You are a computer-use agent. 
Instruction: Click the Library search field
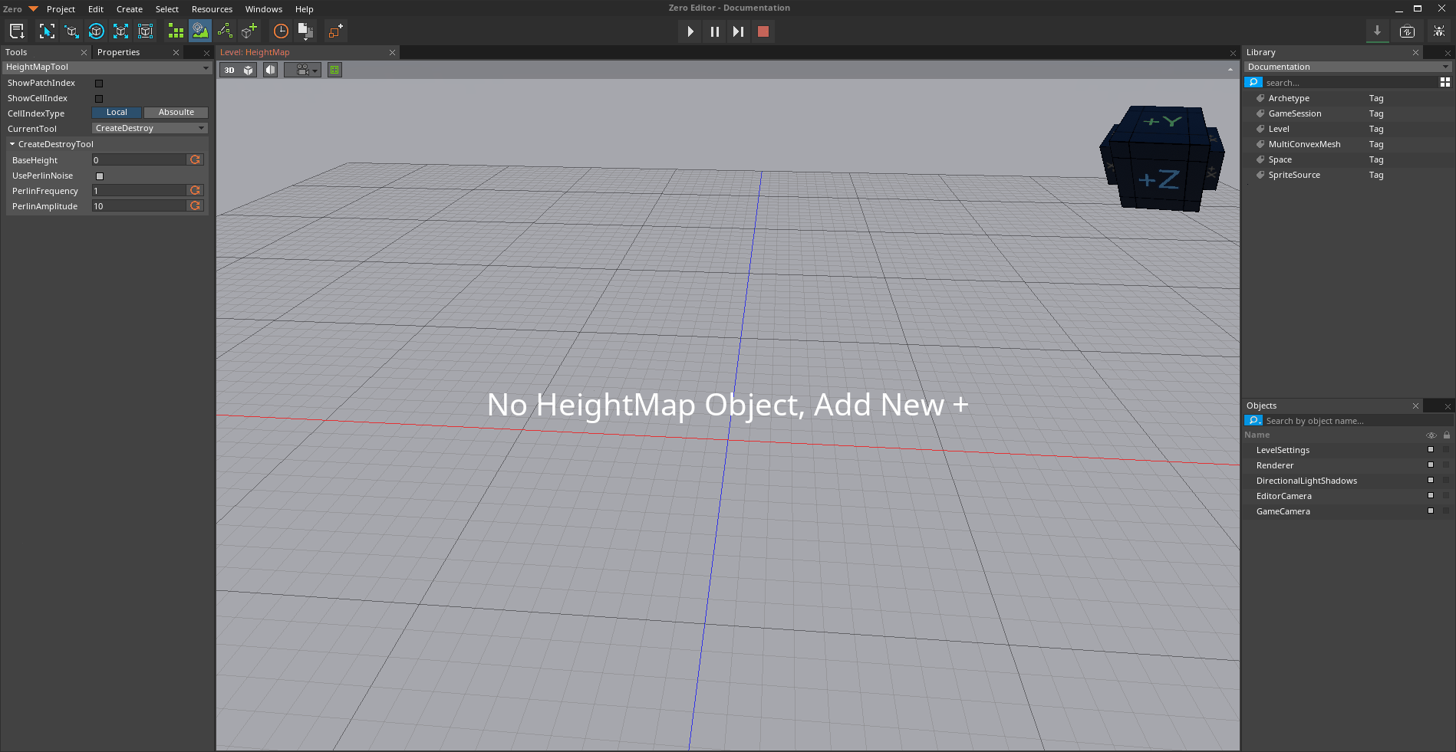point(1350,82)
